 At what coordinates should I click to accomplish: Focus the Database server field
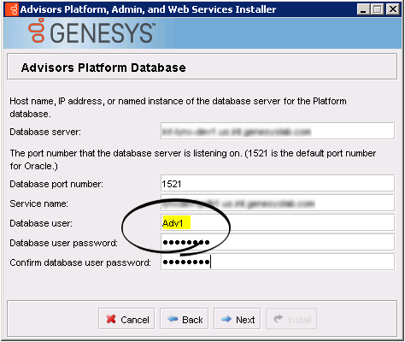[278, 132]
